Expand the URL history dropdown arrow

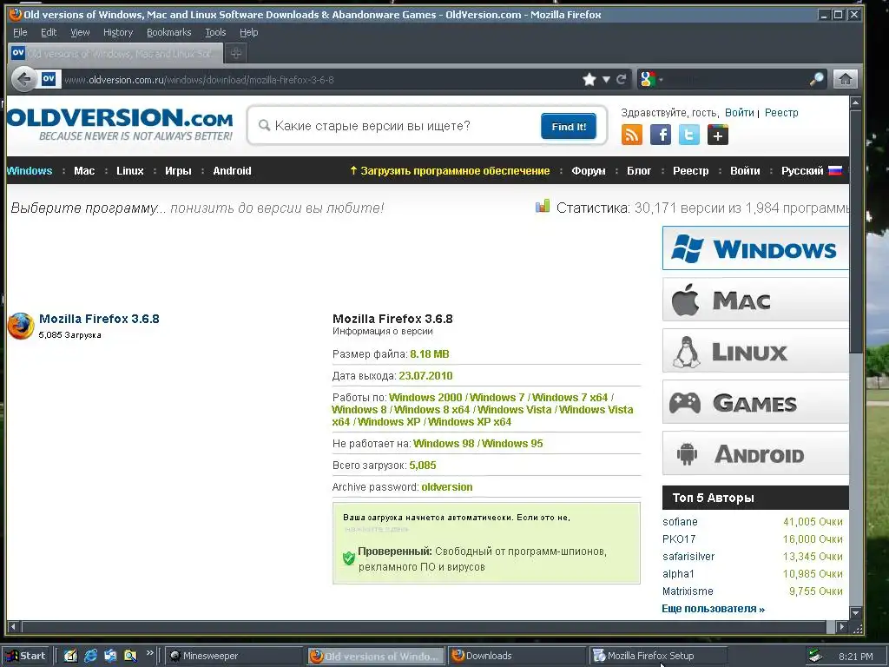[606, 79]
